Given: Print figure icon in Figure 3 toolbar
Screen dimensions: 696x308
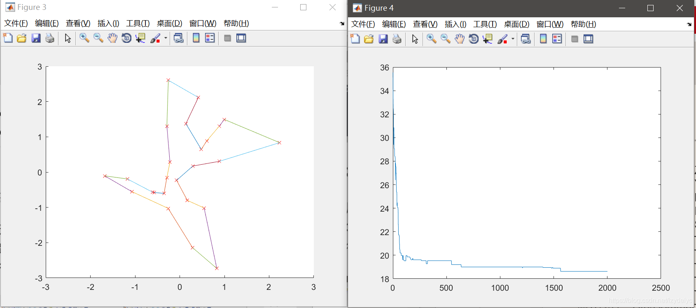Looking at the screenshot, I should 50,38.
